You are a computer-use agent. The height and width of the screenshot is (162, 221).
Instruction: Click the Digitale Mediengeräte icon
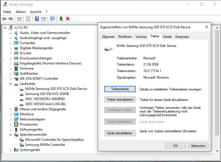(x=16, y=48)
